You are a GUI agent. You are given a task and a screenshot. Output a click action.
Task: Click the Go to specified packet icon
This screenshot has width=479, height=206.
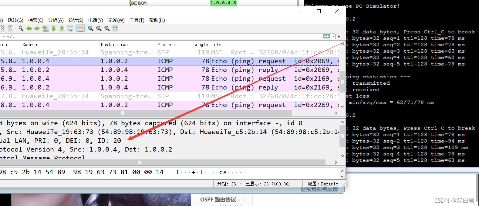point(46,28)
